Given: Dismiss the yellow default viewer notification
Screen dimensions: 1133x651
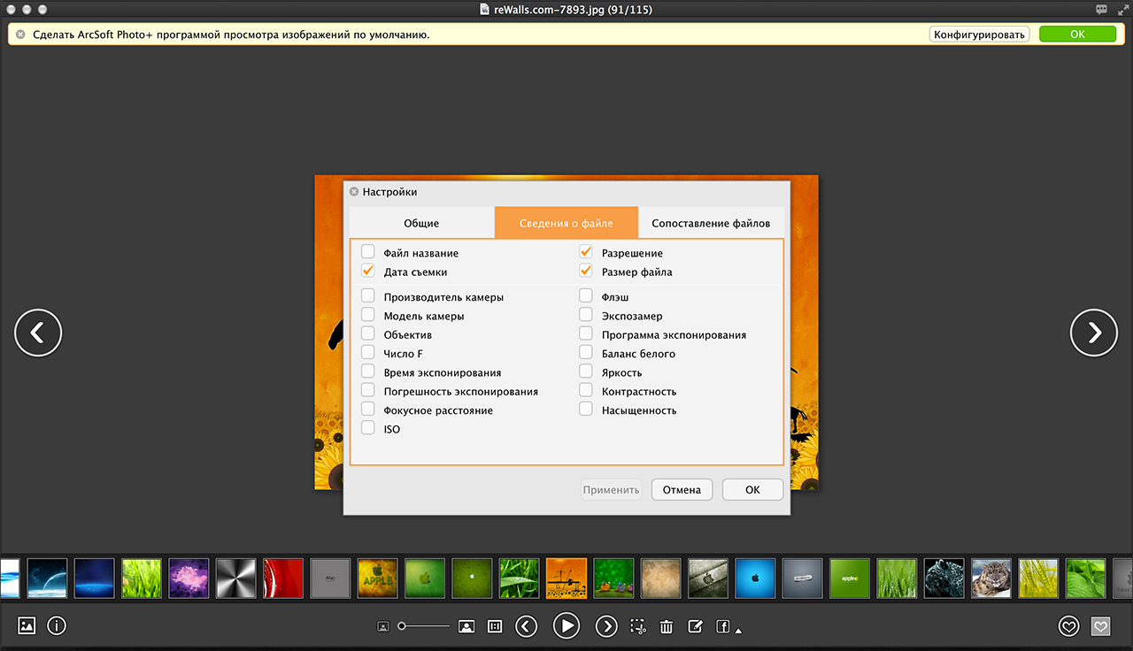Looking at the screenshot, I should (20, 34).
